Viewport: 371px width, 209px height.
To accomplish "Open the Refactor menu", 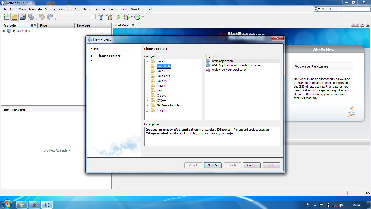I will click(64, 9).
